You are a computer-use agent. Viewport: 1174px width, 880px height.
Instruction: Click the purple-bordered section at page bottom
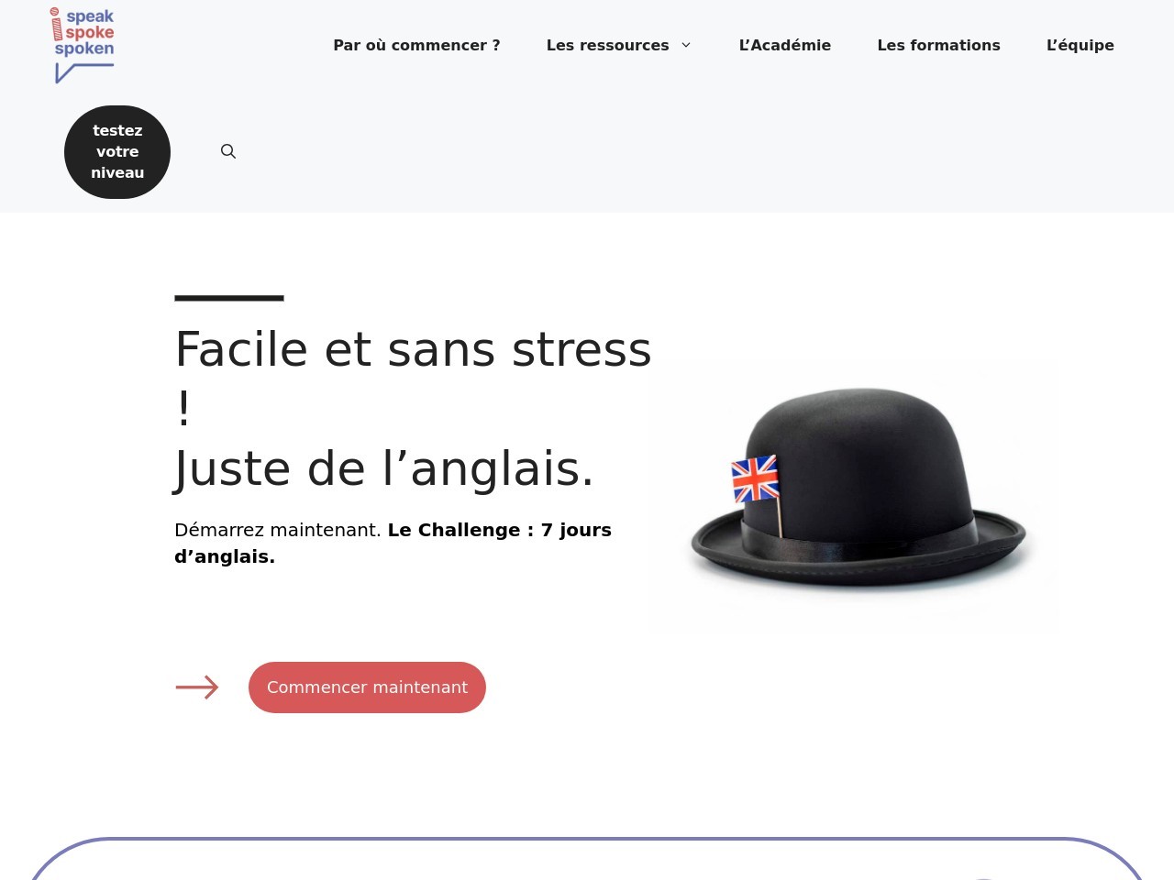coord(587,859)
